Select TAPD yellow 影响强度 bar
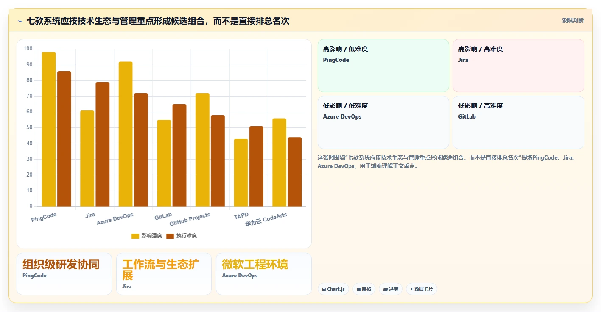The height and width of the screenshot is (312, 601). (241, 173)
